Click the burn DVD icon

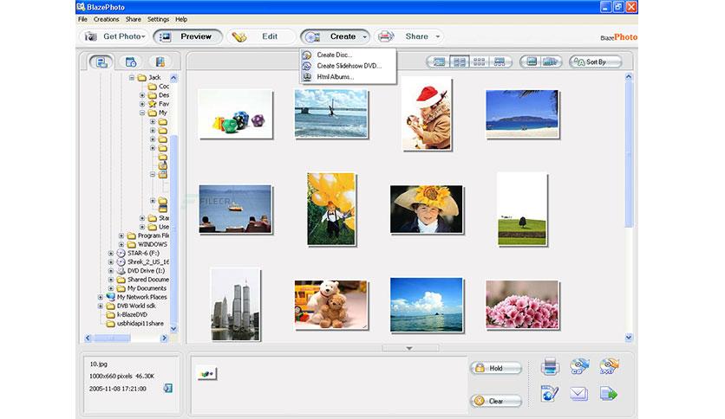[x=609, y=366]
